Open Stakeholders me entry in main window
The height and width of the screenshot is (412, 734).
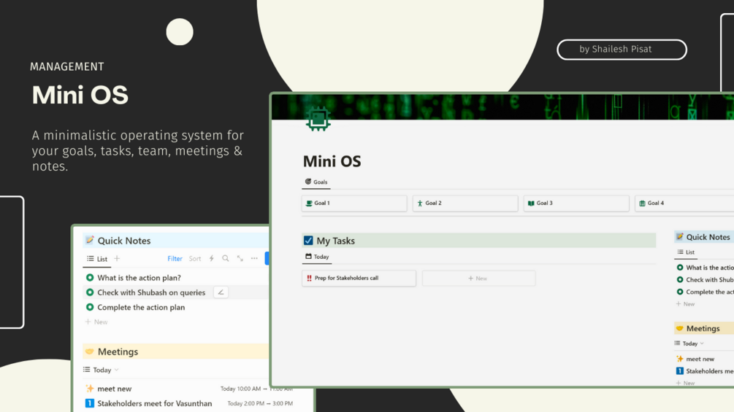click(710, 371)
